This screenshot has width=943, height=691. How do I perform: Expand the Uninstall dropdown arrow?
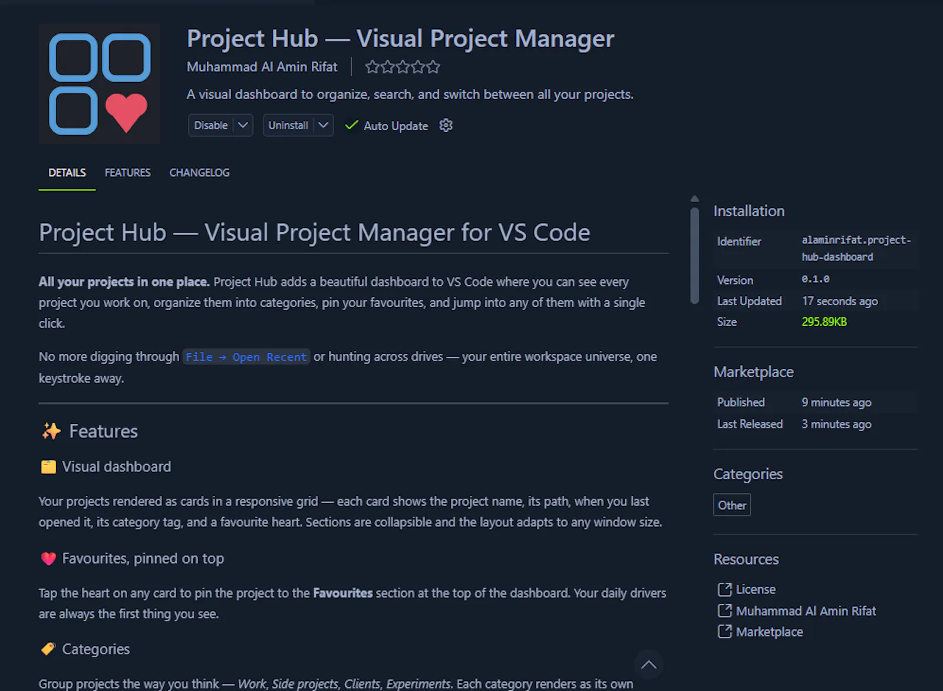pyautogui.click(x=324, y=125)
